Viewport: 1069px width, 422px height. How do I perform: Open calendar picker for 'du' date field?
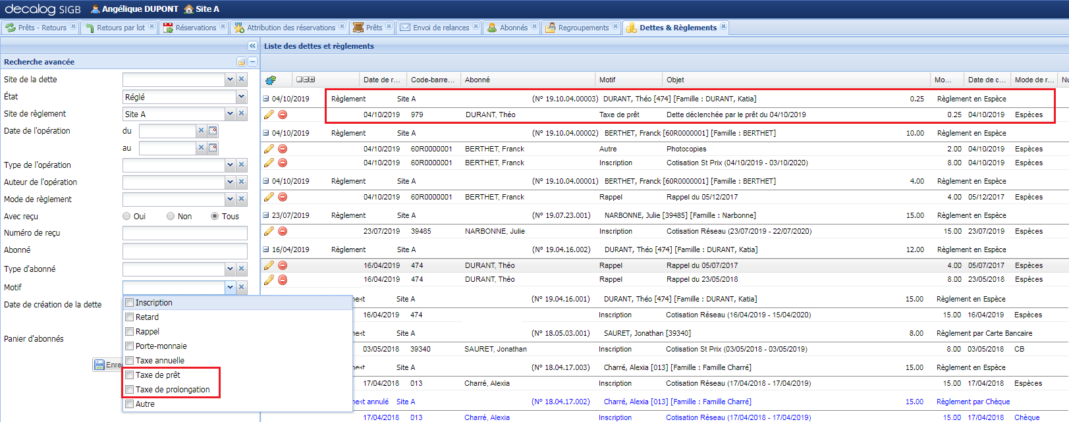tap(213, 131)
